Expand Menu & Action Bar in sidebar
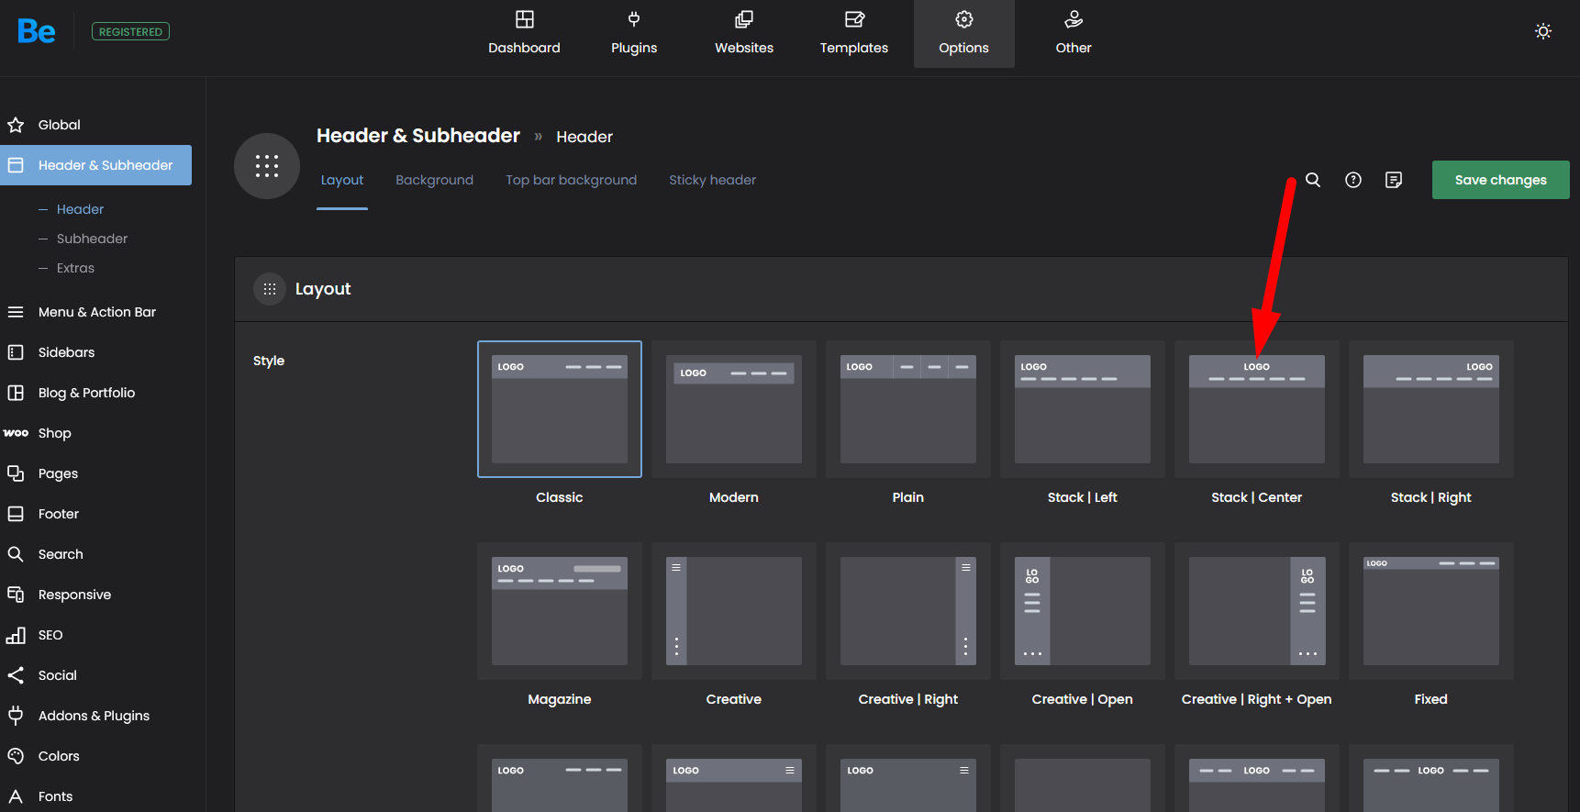 [x=96, y=312]
